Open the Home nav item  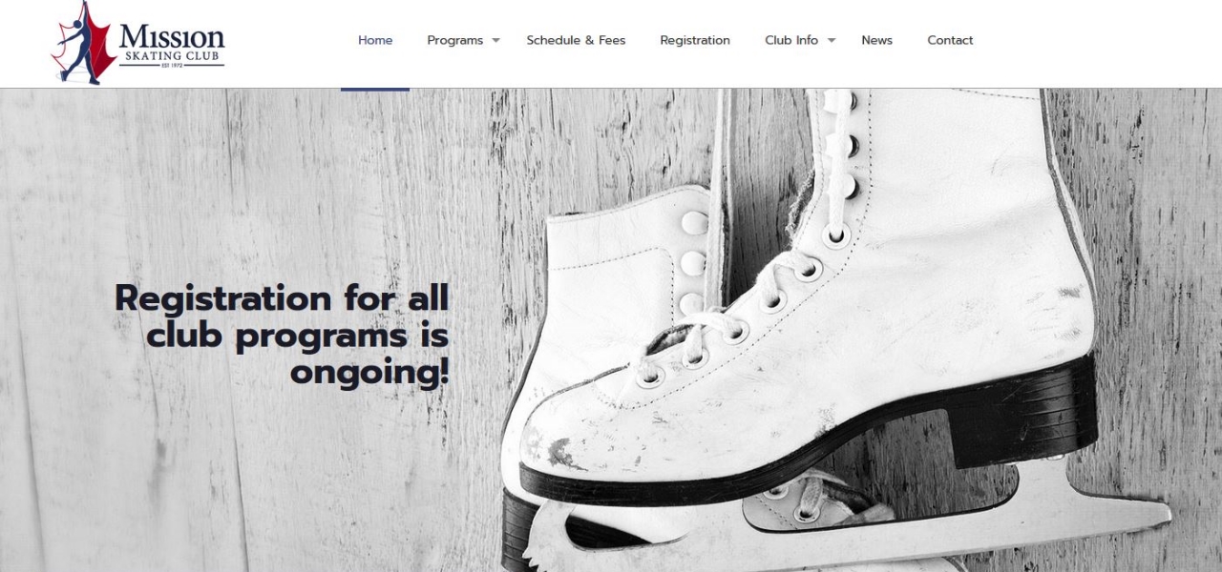coord(375,40)
